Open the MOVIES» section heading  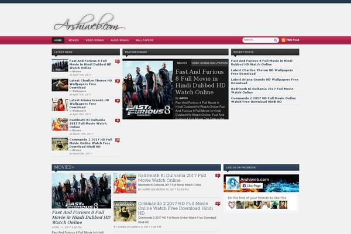(64, 167)
